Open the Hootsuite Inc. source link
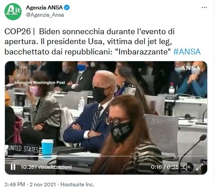The height and width of the screenshot is (189, 218). point(77,184)
